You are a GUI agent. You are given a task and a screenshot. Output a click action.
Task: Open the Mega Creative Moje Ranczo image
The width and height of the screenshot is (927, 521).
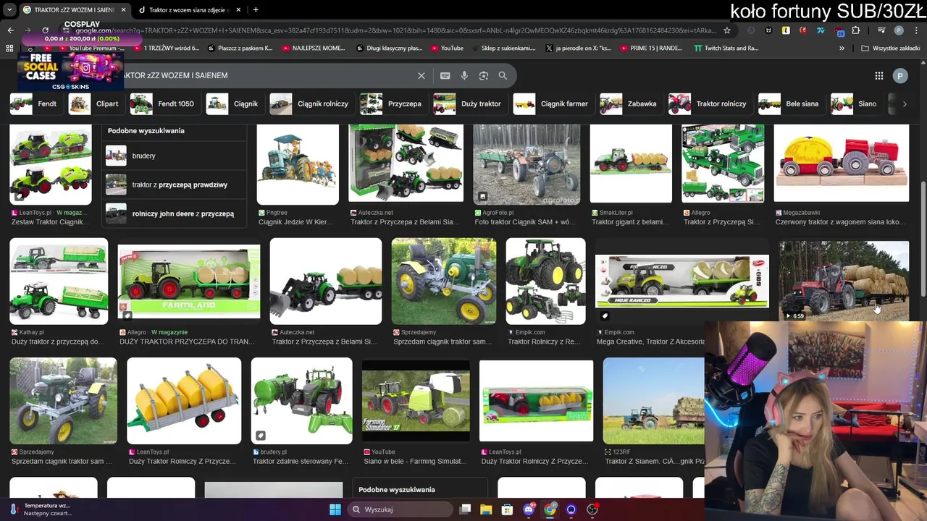click(681, 281)
